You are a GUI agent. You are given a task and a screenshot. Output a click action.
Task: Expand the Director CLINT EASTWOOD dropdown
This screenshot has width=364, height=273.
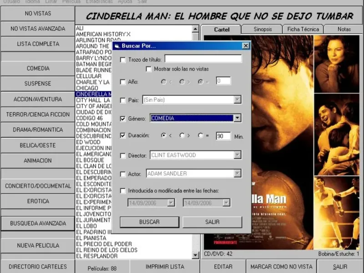237,155
